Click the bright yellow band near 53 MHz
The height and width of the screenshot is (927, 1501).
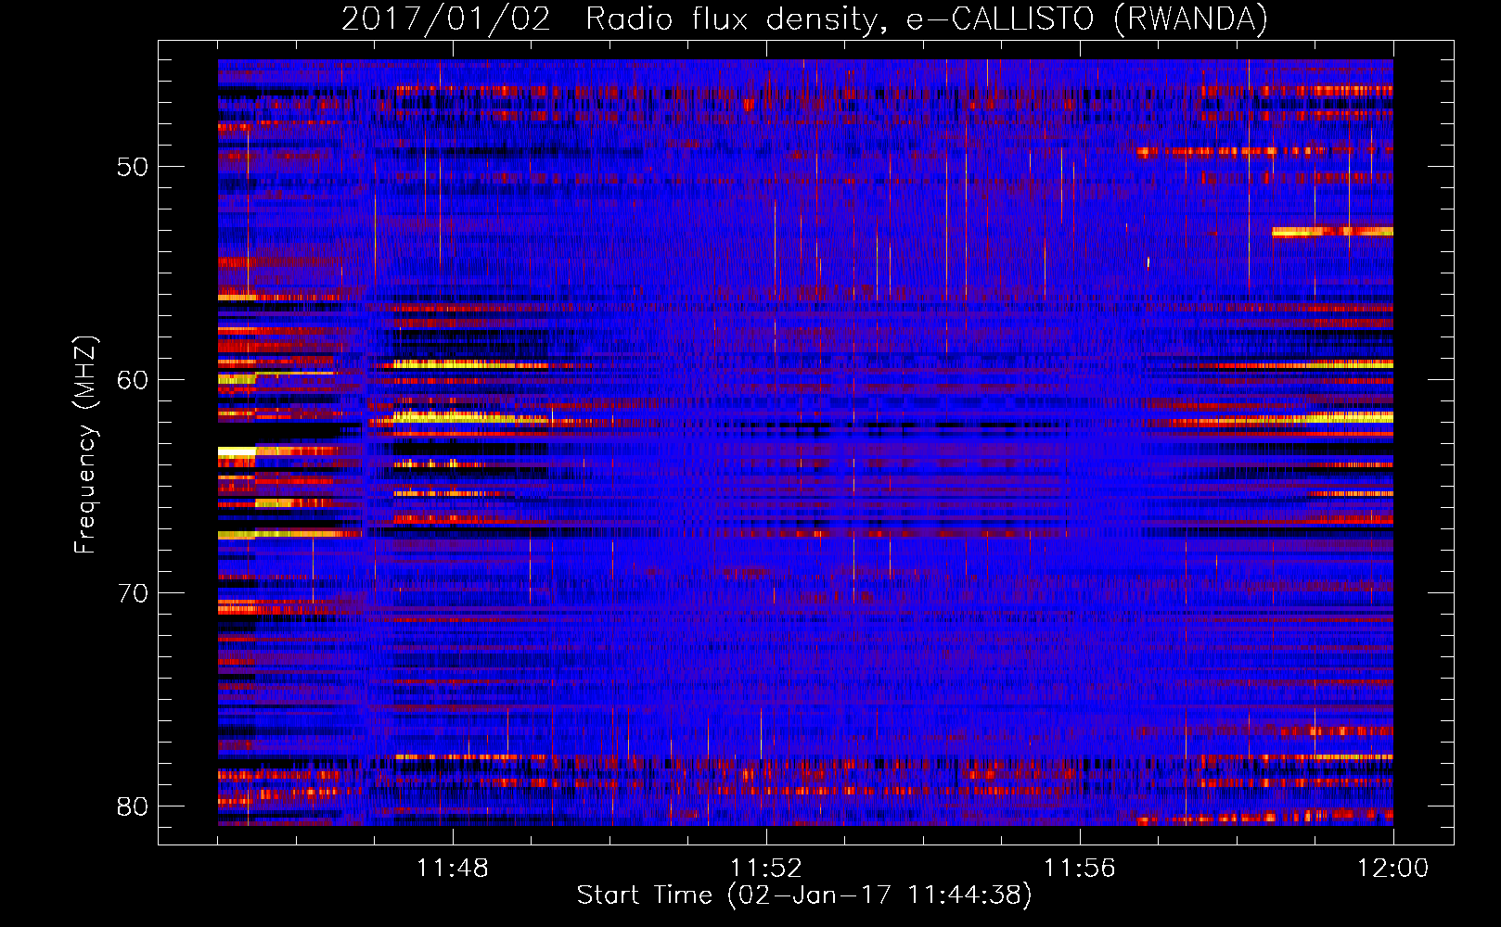coord(1332,232)
